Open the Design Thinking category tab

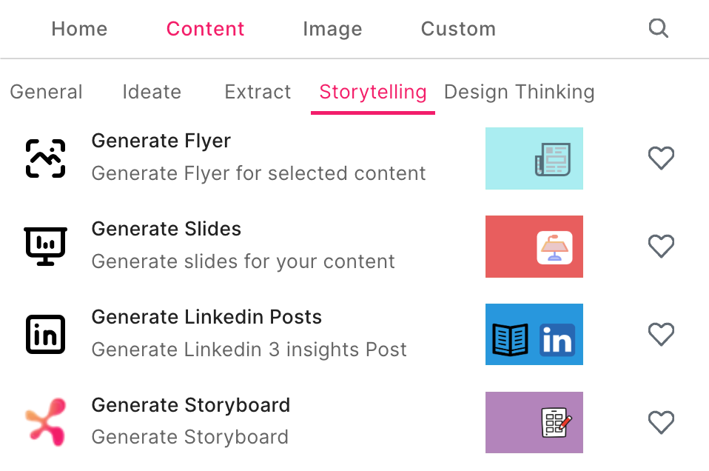coord(519,92)
